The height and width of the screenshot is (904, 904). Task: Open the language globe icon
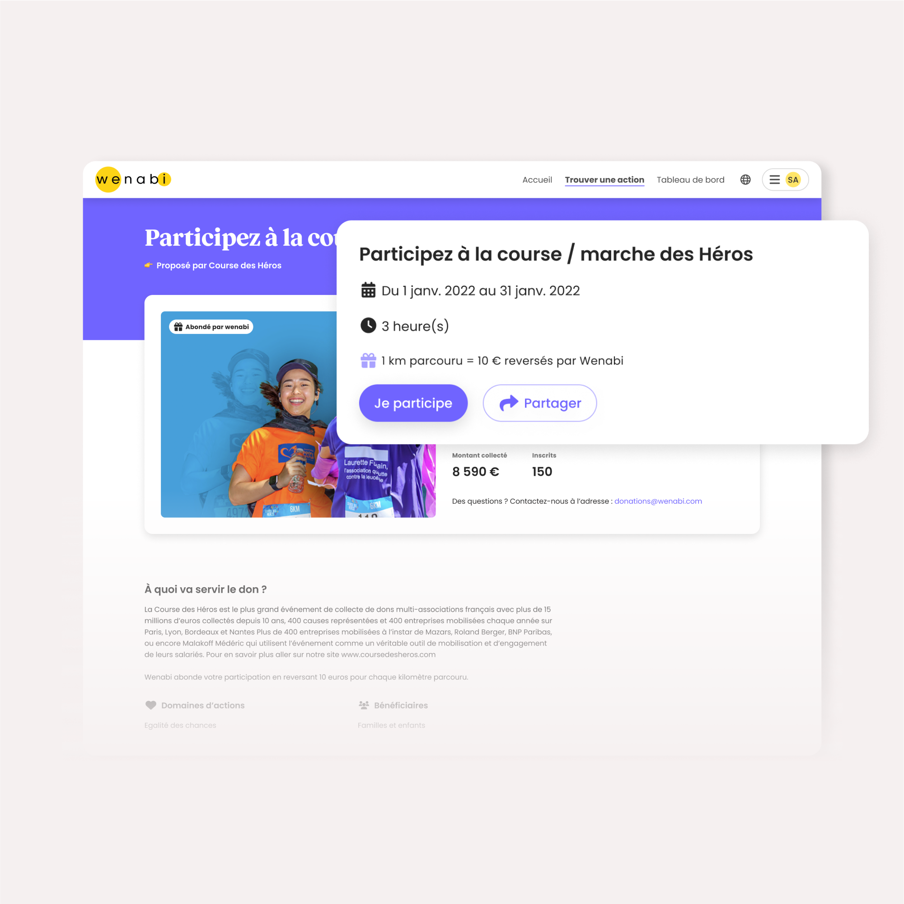(x=745, y=180)
